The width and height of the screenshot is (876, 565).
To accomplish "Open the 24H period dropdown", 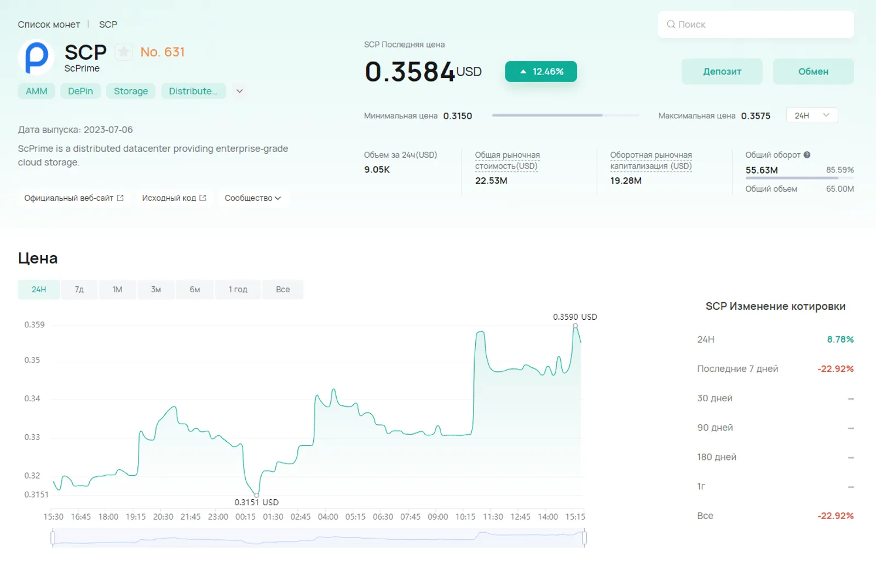I will coord(812,116).
